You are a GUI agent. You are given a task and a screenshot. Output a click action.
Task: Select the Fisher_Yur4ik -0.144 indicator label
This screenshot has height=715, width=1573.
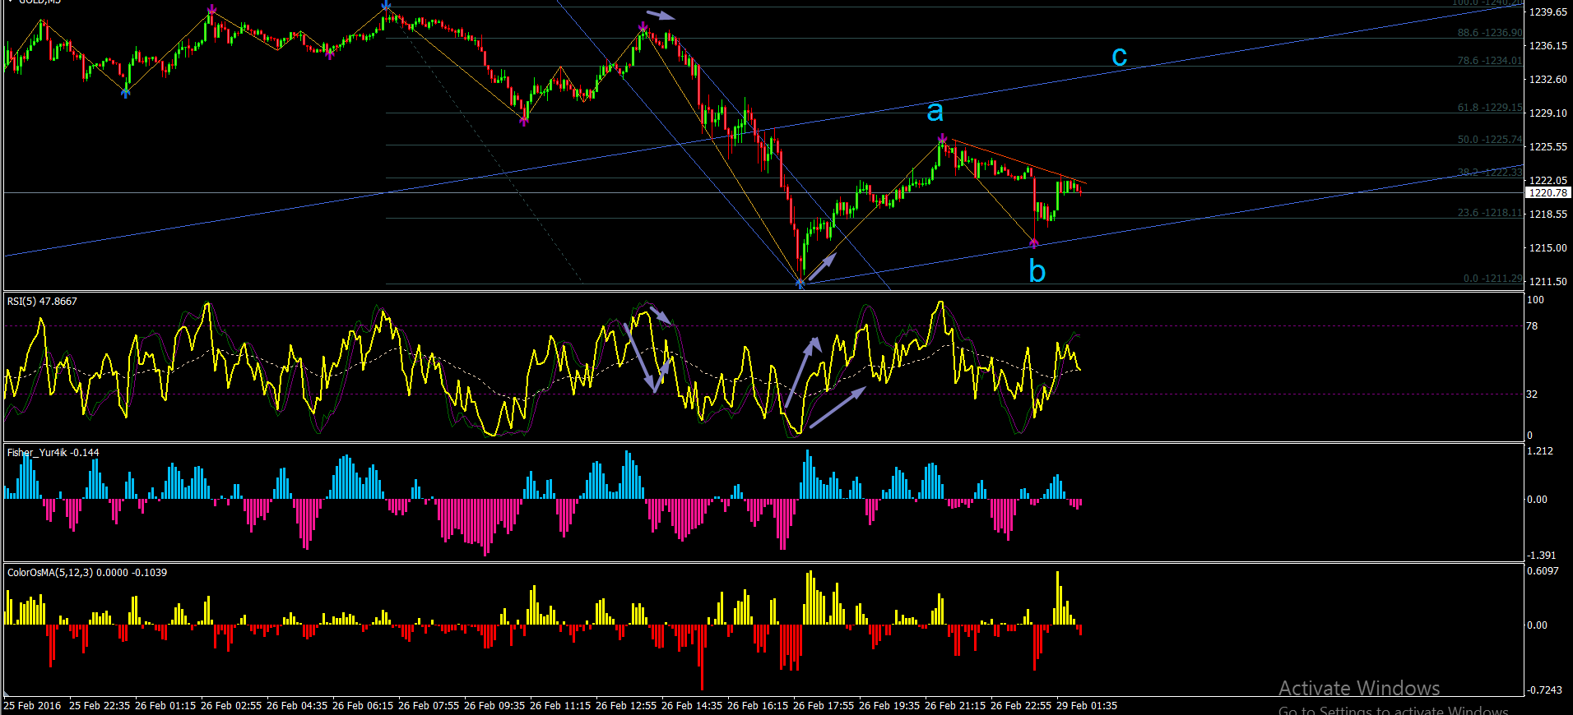[x=53, y=453]
